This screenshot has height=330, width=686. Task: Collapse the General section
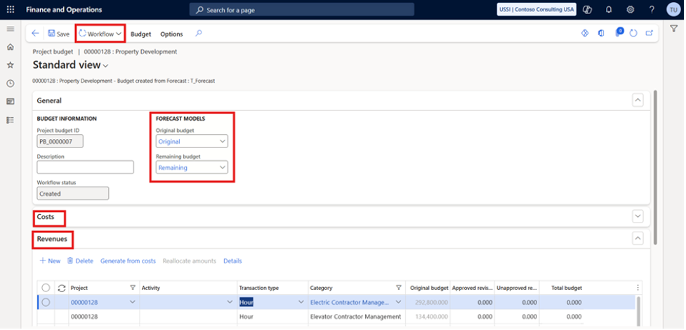click(x=638, y=100)
